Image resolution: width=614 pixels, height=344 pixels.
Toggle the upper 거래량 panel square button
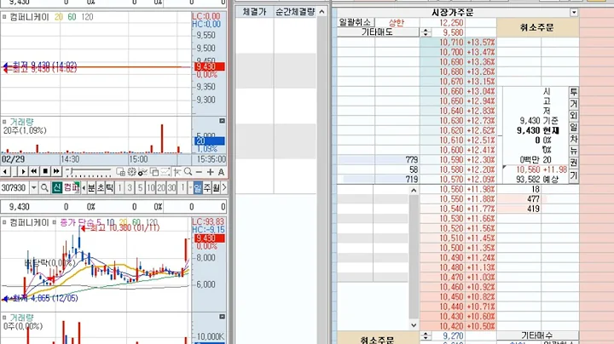pos(222,121)
